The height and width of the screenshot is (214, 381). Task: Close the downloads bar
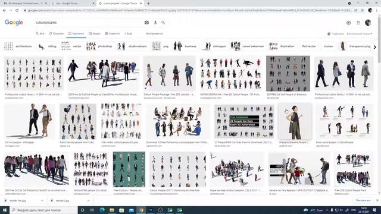coord(377,200)
